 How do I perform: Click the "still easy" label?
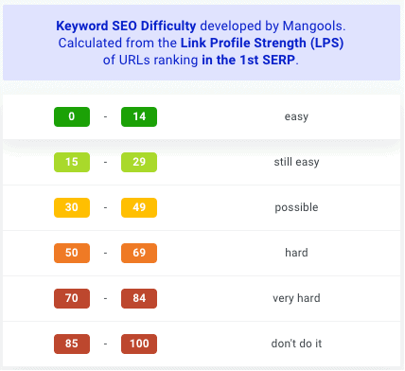[x=296, y=162]
